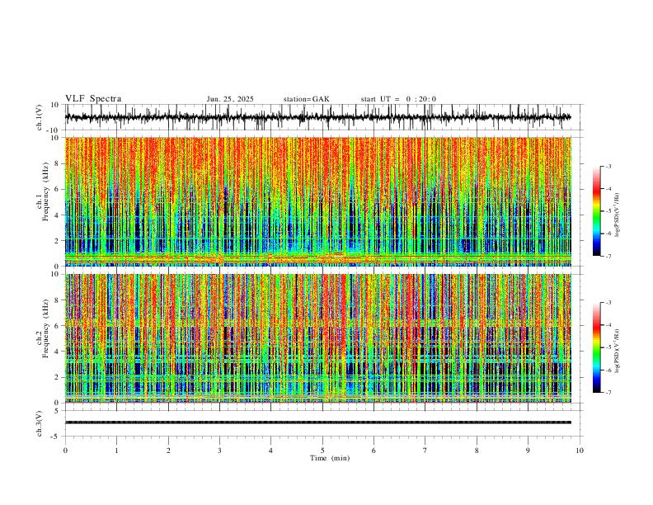Click the 'Time (min)' axis label
This screenshot has height=505, width=653.
[330, 458]
